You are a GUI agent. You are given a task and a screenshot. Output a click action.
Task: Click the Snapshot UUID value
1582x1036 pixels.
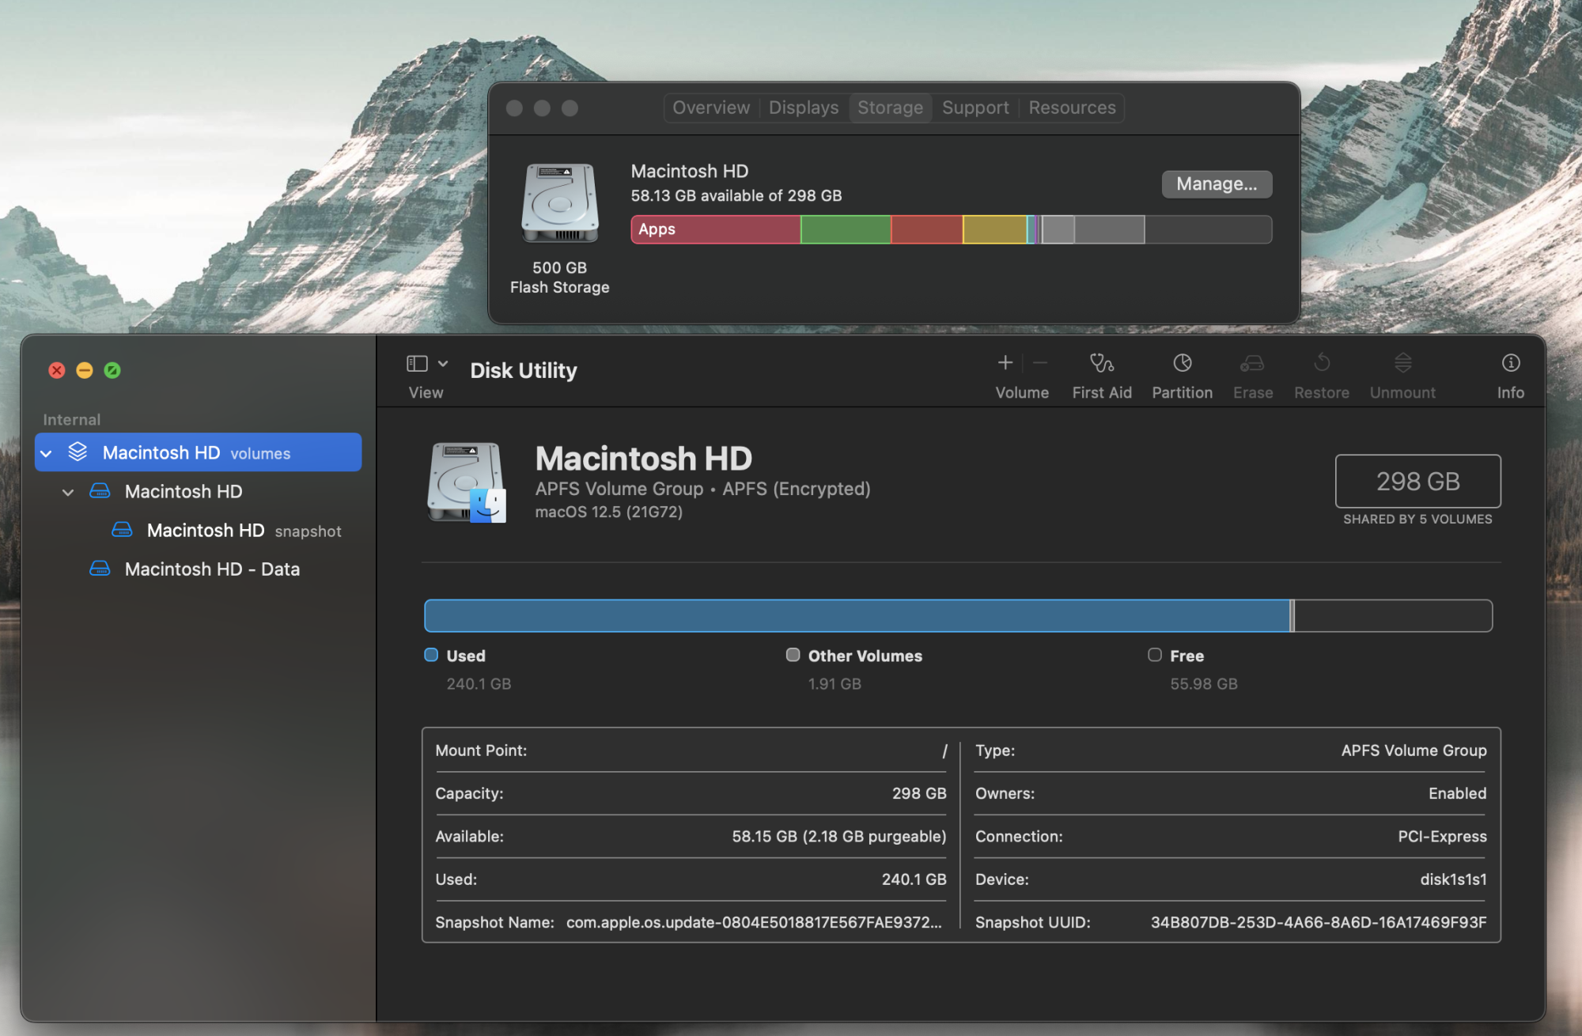1319,922
